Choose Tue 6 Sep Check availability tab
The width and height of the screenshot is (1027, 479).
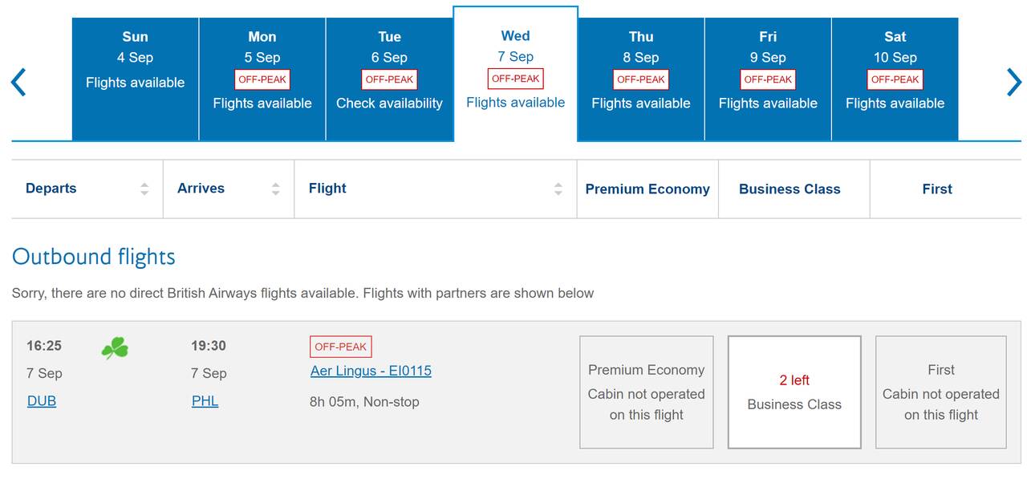tap(389, 79)
